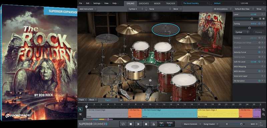Expand the More dropdown
The width and height of the screenshot is (267, 128).
point(177,9)
